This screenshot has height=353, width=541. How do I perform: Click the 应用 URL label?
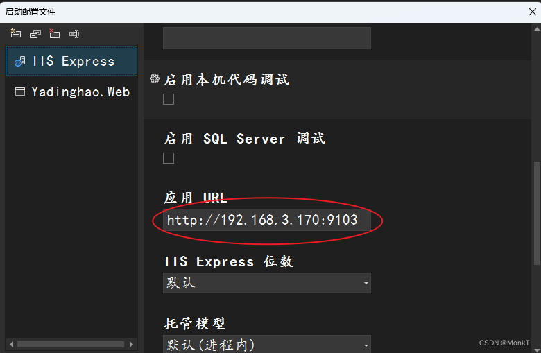(x=196, y=198)
